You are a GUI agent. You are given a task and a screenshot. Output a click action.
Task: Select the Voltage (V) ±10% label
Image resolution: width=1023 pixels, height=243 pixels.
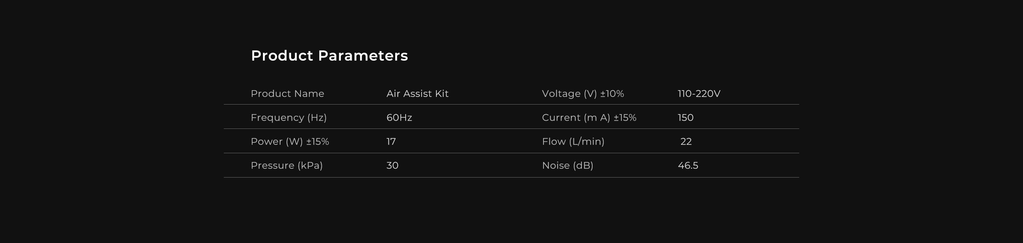click(583, 94)
